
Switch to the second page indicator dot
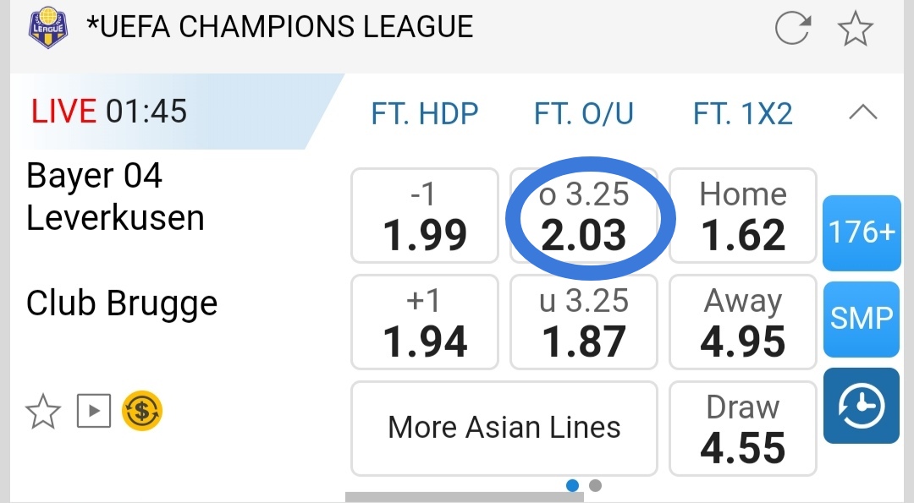(596, 486)
